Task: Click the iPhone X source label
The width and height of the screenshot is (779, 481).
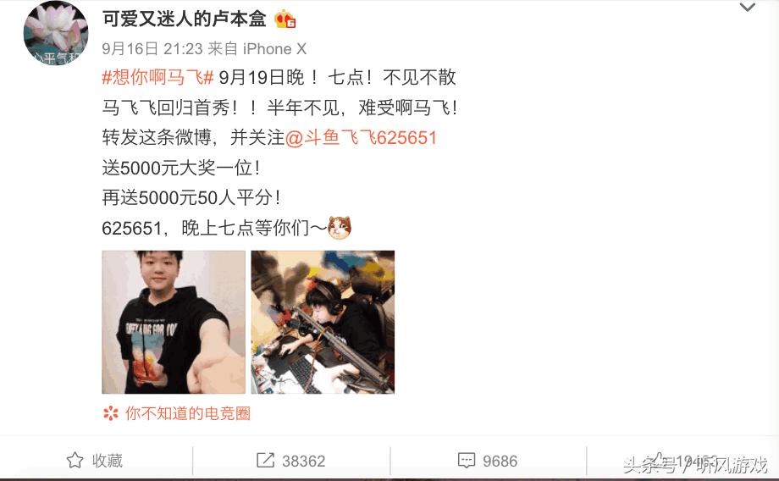Action: [x=274, y=49]
